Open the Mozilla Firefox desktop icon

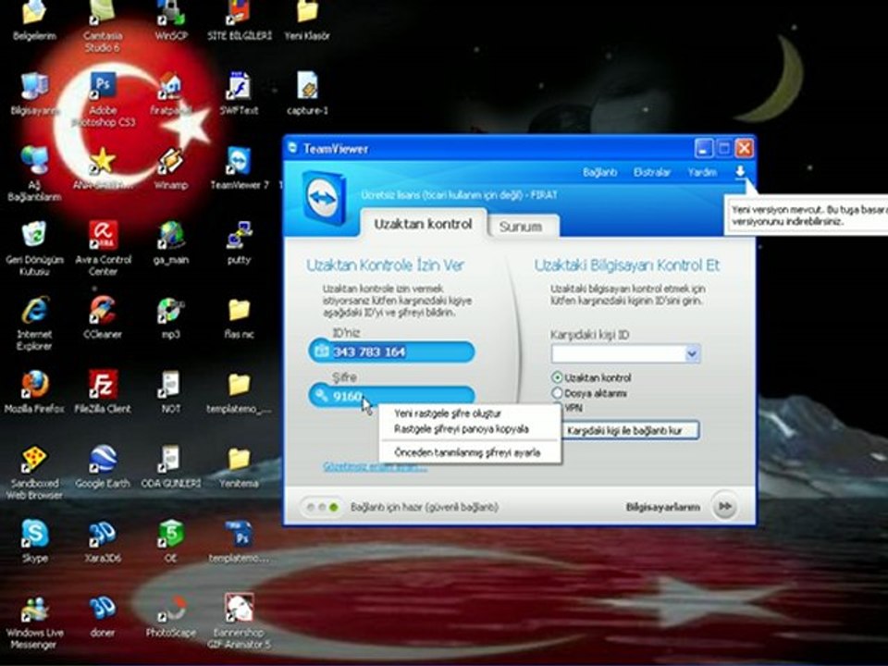click(34, 384)
